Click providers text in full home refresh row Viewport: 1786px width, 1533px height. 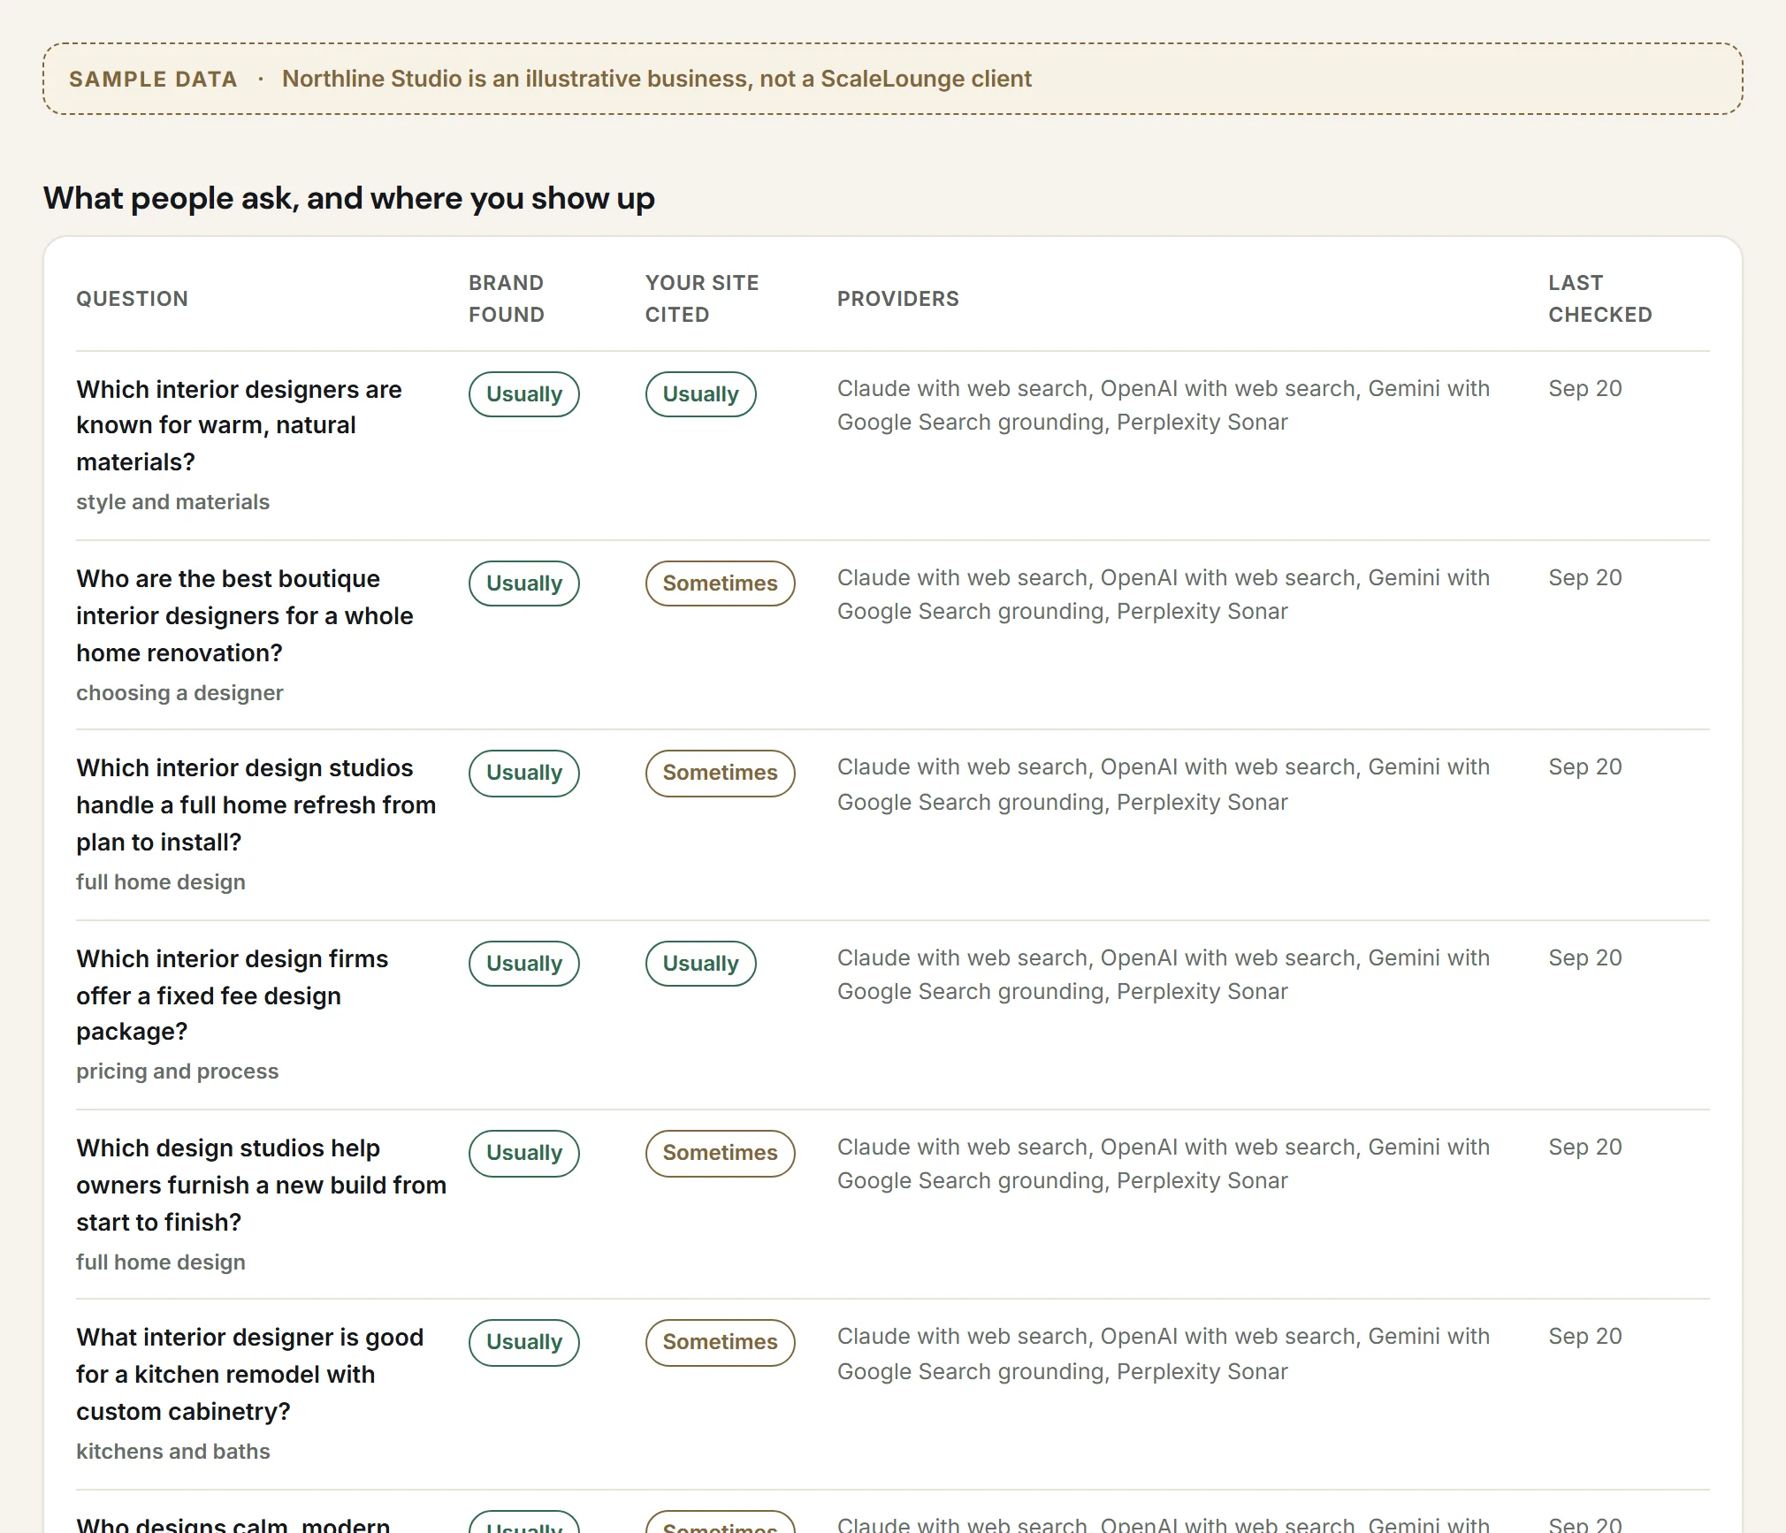[1164, 785]
